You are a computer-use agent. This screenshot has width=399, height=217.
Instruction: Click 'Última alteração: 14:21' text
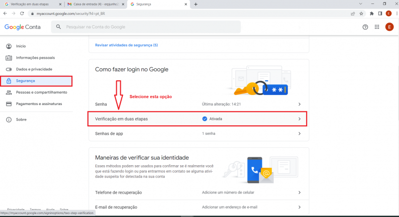tap(221, 104)
